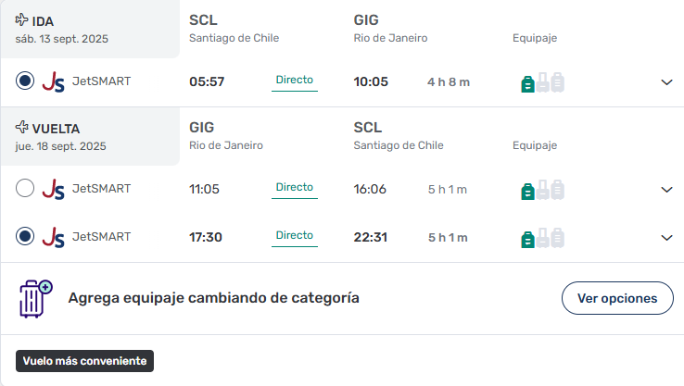Select the 11:05 return flight radio
The width and height of the screenshot is (684, 386).
pyautogui.click(x=25, y=188)
